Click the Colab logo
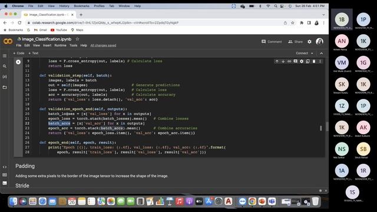 (8, 41)
